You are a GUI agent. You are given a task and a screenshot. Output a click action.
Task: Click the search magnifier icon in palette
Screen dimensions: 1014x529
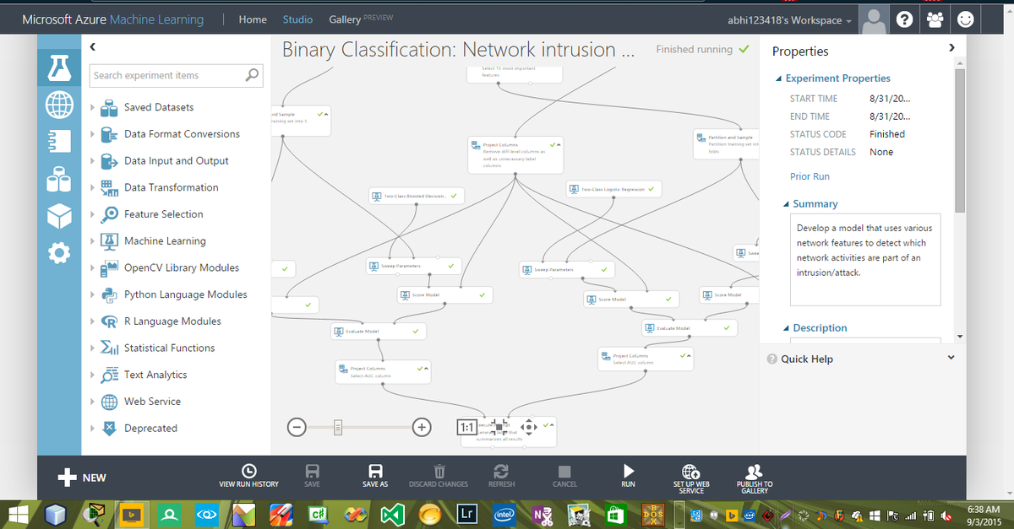[252, 75]
